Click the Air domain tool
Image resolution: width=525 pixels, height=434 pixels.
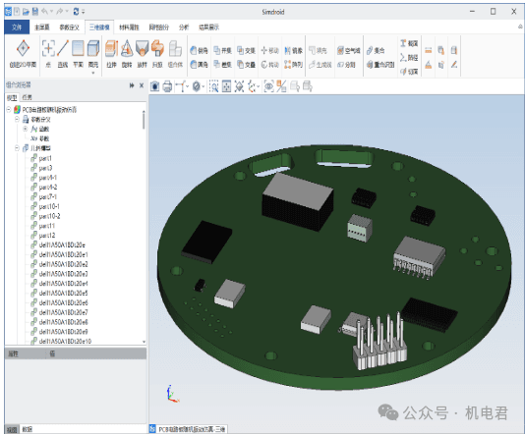(349, 50)
